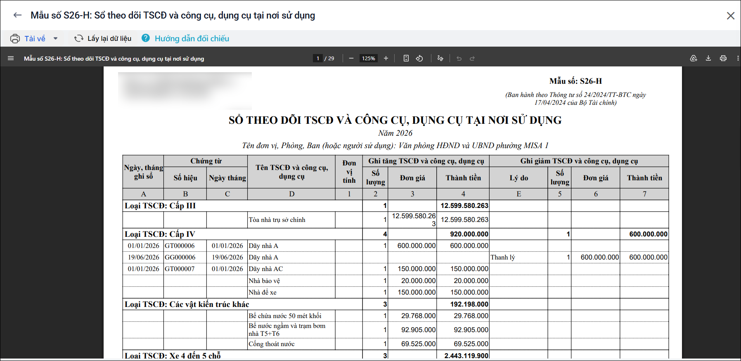Screen dimensions: 741x361
Task: Open the PDF viewer more options menu
Action: point(738,59)
